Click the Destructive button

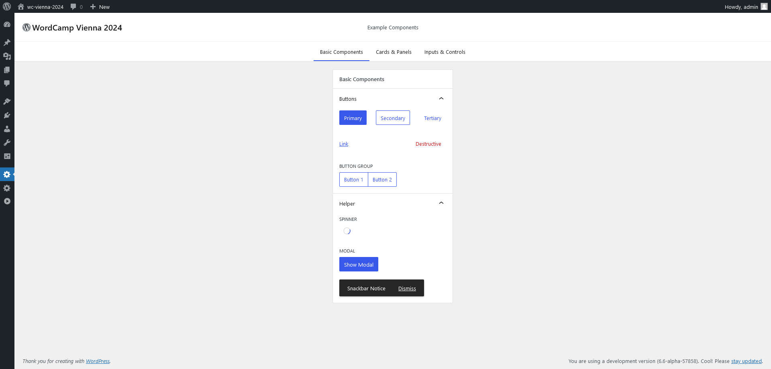point(428,144)
